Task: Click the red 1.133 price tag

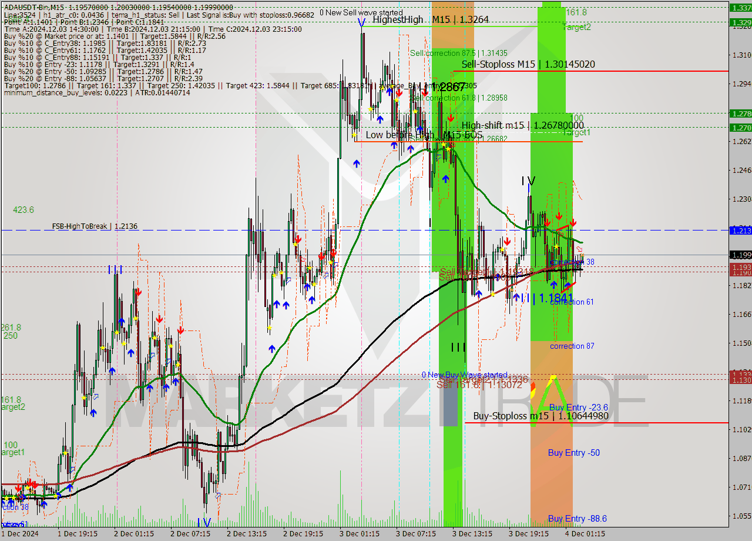Action: coord(740,374)
